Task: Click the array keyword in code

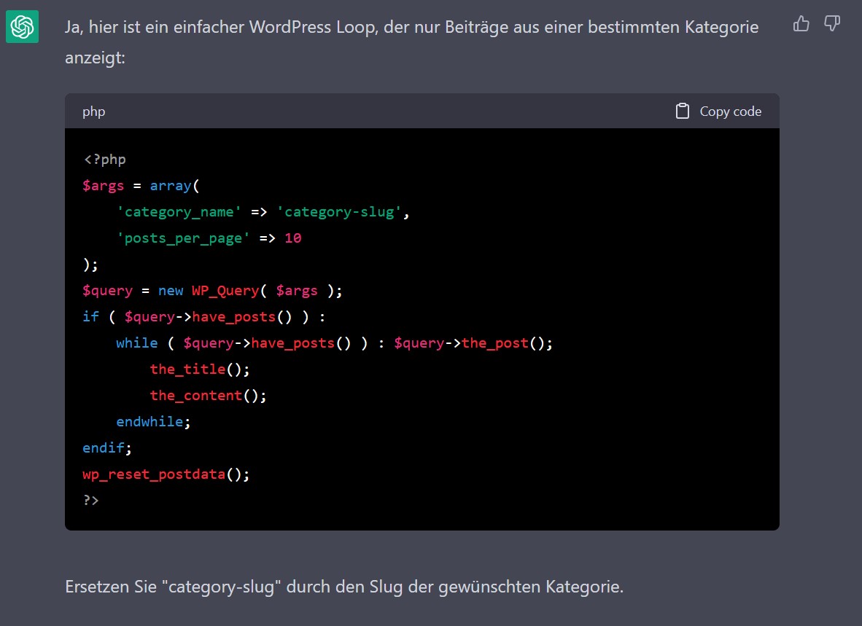Action: (x=171, y=186)
